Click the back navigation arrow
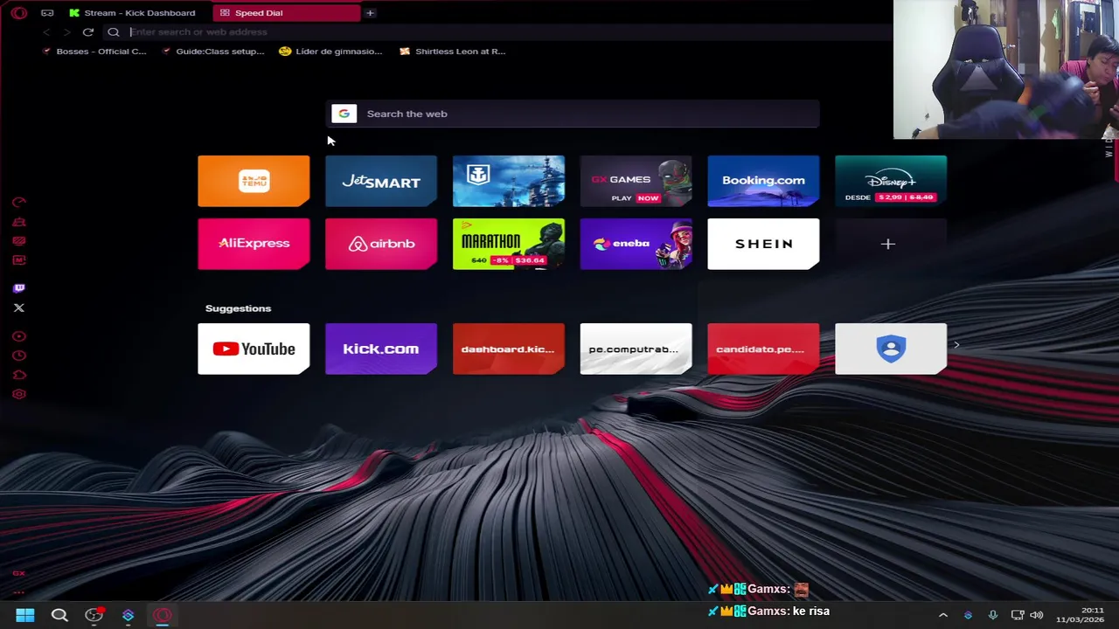Image resolution: width=1119 pixels, height=629 pixels. tap(47, 32)
